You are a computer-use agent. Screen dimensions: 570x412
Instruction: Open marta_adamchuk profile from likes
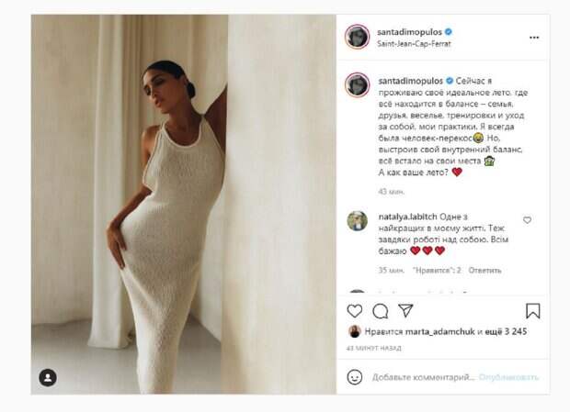coord(439,331)
